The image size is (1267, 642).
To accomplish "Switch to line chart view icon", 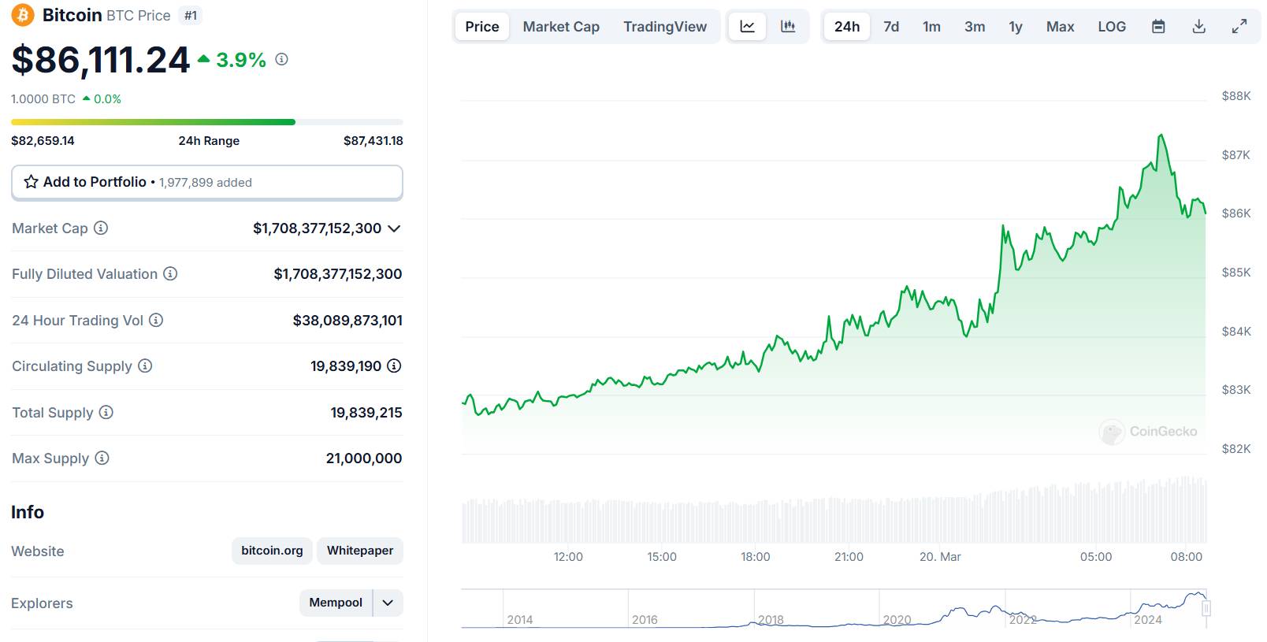I will 747,27.
